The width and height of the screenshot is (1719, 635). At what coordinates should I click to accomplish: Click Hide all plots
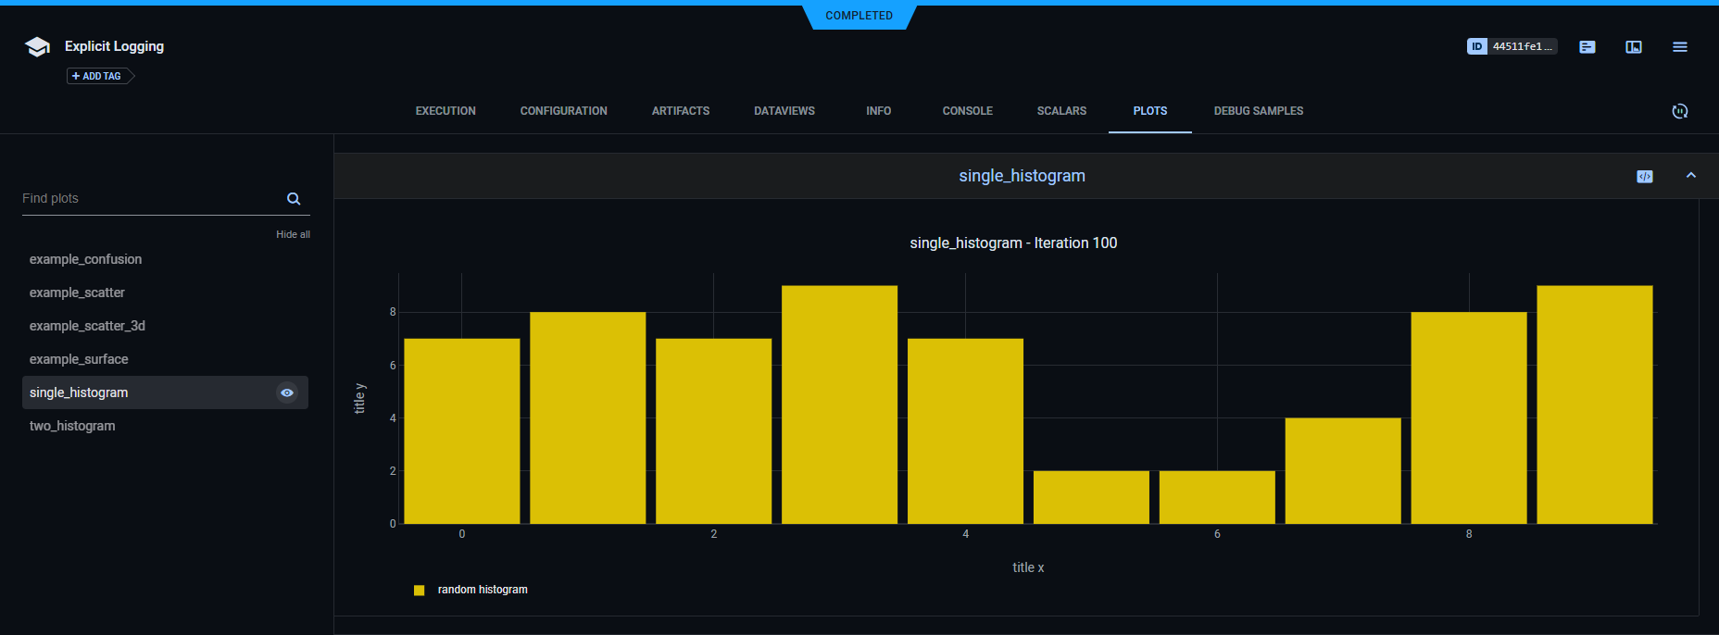(x=293, y=235)
